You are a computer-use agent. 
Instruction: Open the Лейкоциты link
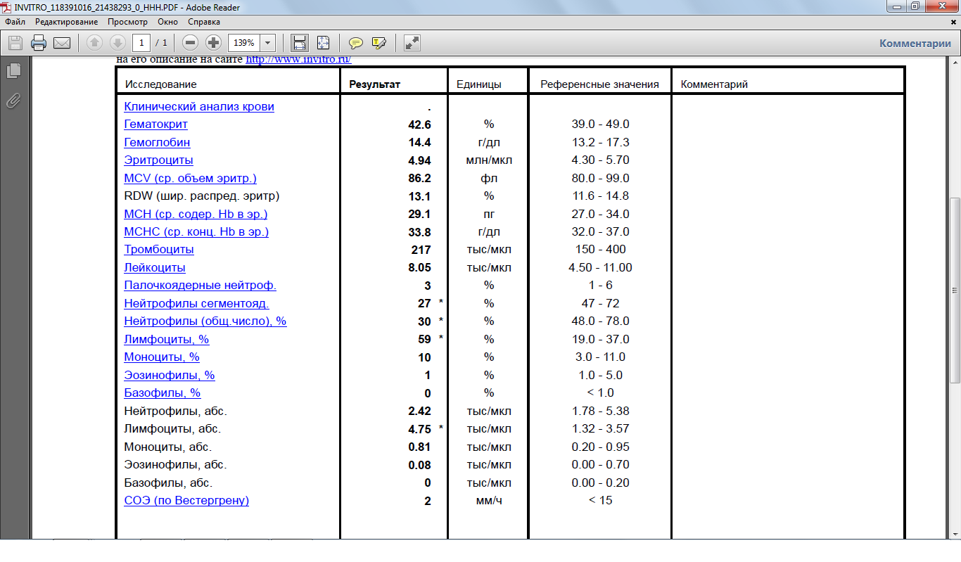[x=155, y=268]
